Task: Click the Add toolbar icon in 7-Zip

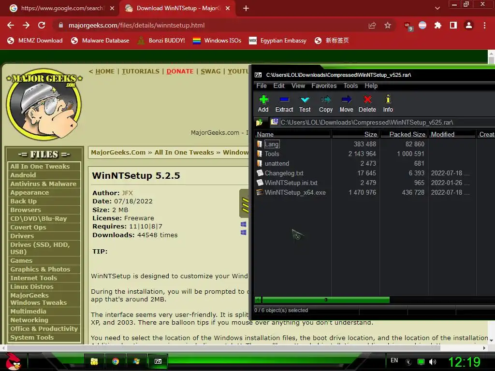Action: (263, 104)
